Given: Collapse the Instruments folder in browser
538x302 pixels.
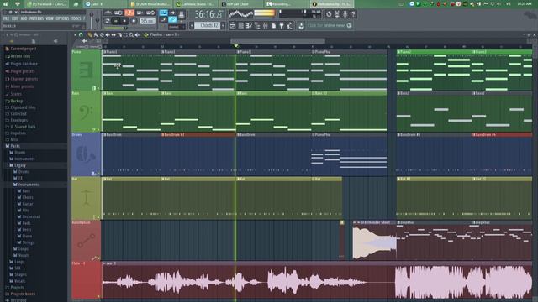Looking at the screenshot, I should [x=26, y=185].
